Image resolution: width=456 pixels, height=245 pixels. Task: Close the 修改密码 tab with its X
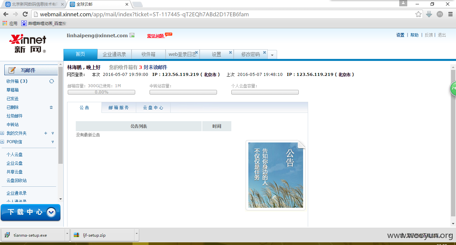[264, 53]
